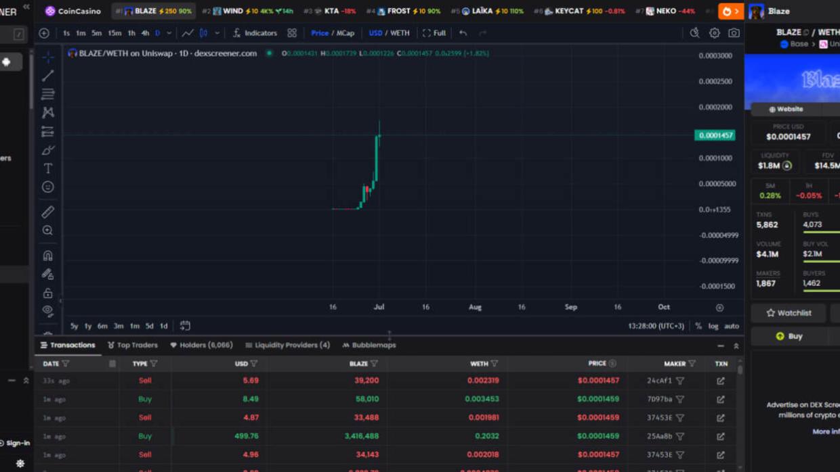Viewport: 840px width, 472px height.
Task: Open the Bubblemaps tab
Action: [x=369, y=345]
